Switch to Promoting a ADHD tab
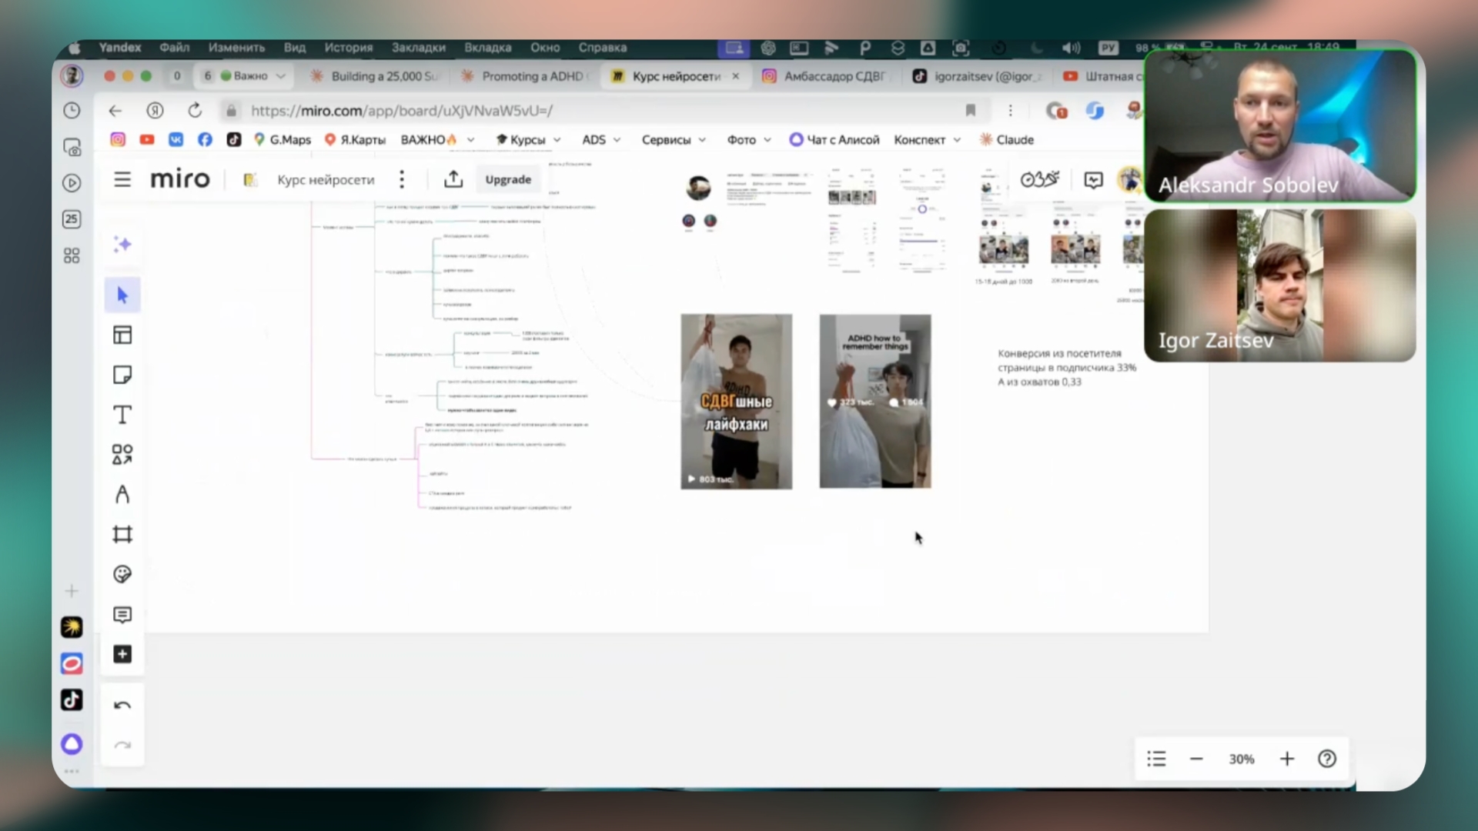 coord(531,76)
